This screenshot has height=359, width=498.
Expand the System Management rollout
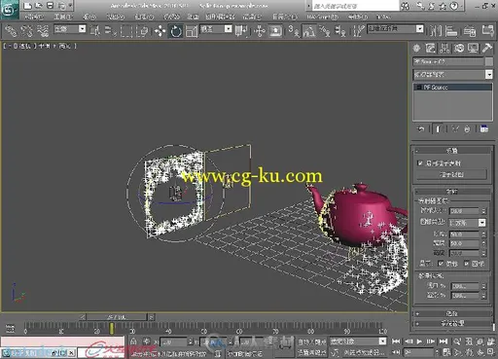[451, 323]
